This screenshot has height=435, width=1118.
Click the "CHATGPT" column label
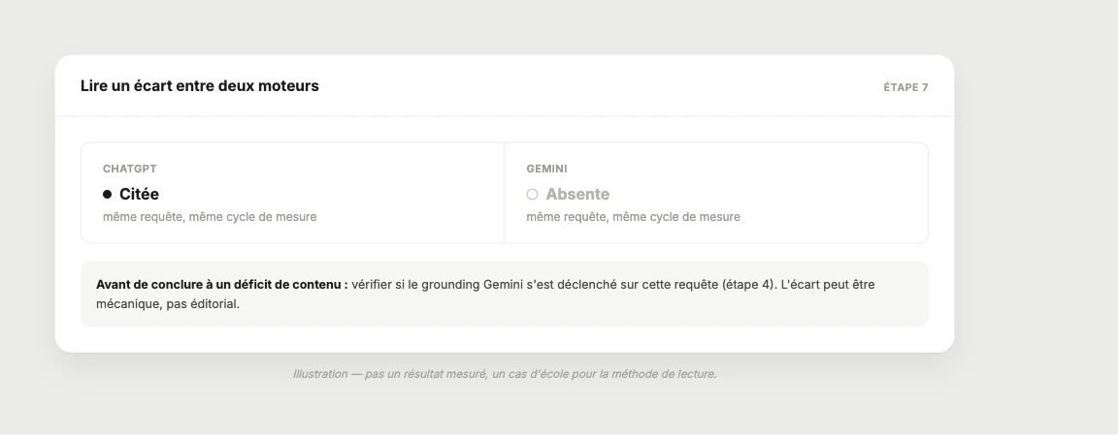pos(130,169)
